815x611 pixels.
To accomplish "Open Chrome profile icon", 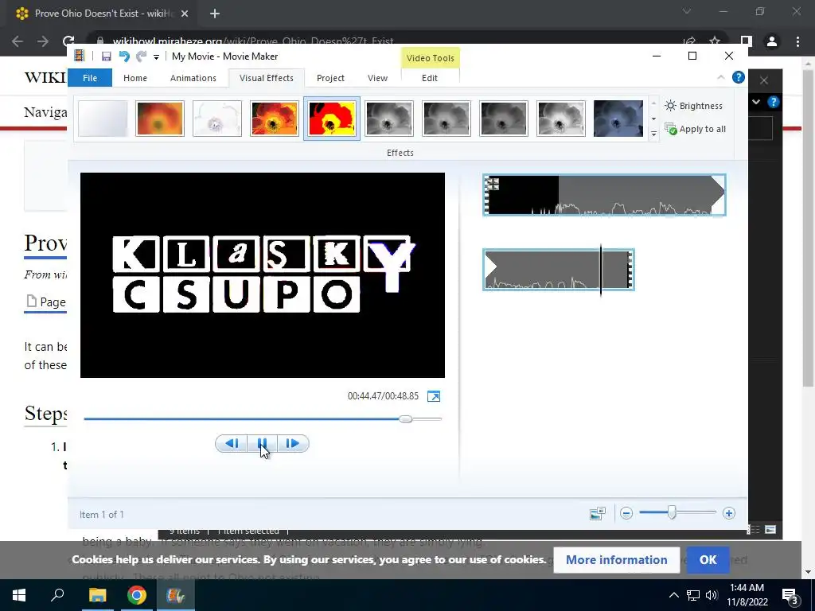I will (772, 41).
